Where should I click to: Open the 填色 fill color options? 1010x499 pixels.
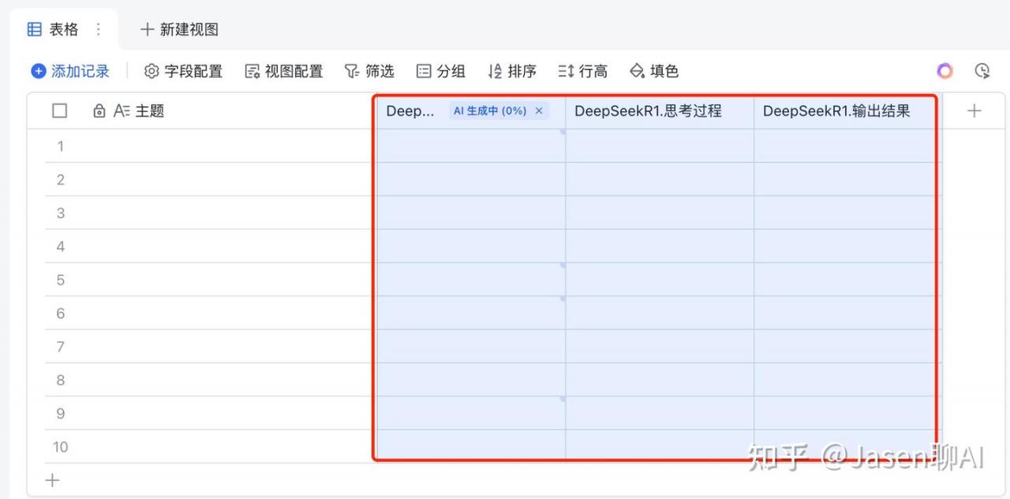654,71
